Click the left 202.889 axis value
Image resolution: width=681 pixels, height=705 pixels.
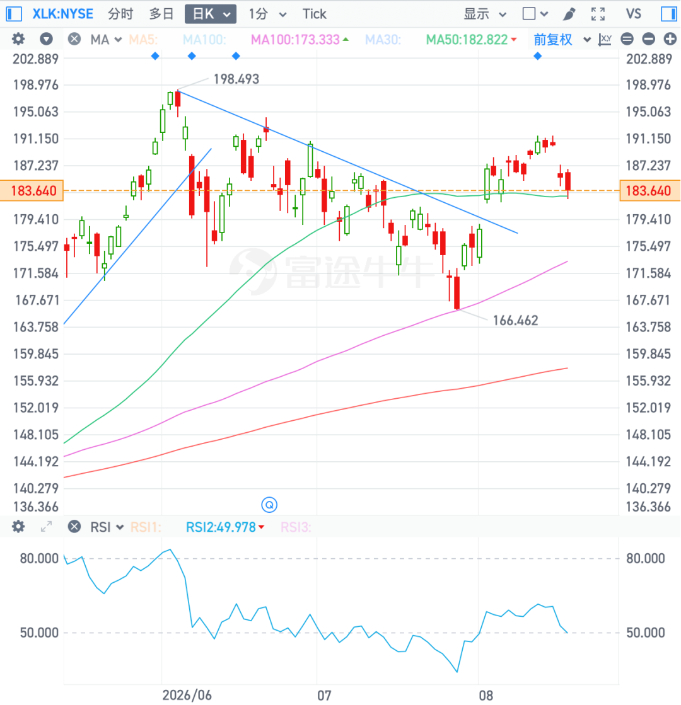click(x=35, y=59)
